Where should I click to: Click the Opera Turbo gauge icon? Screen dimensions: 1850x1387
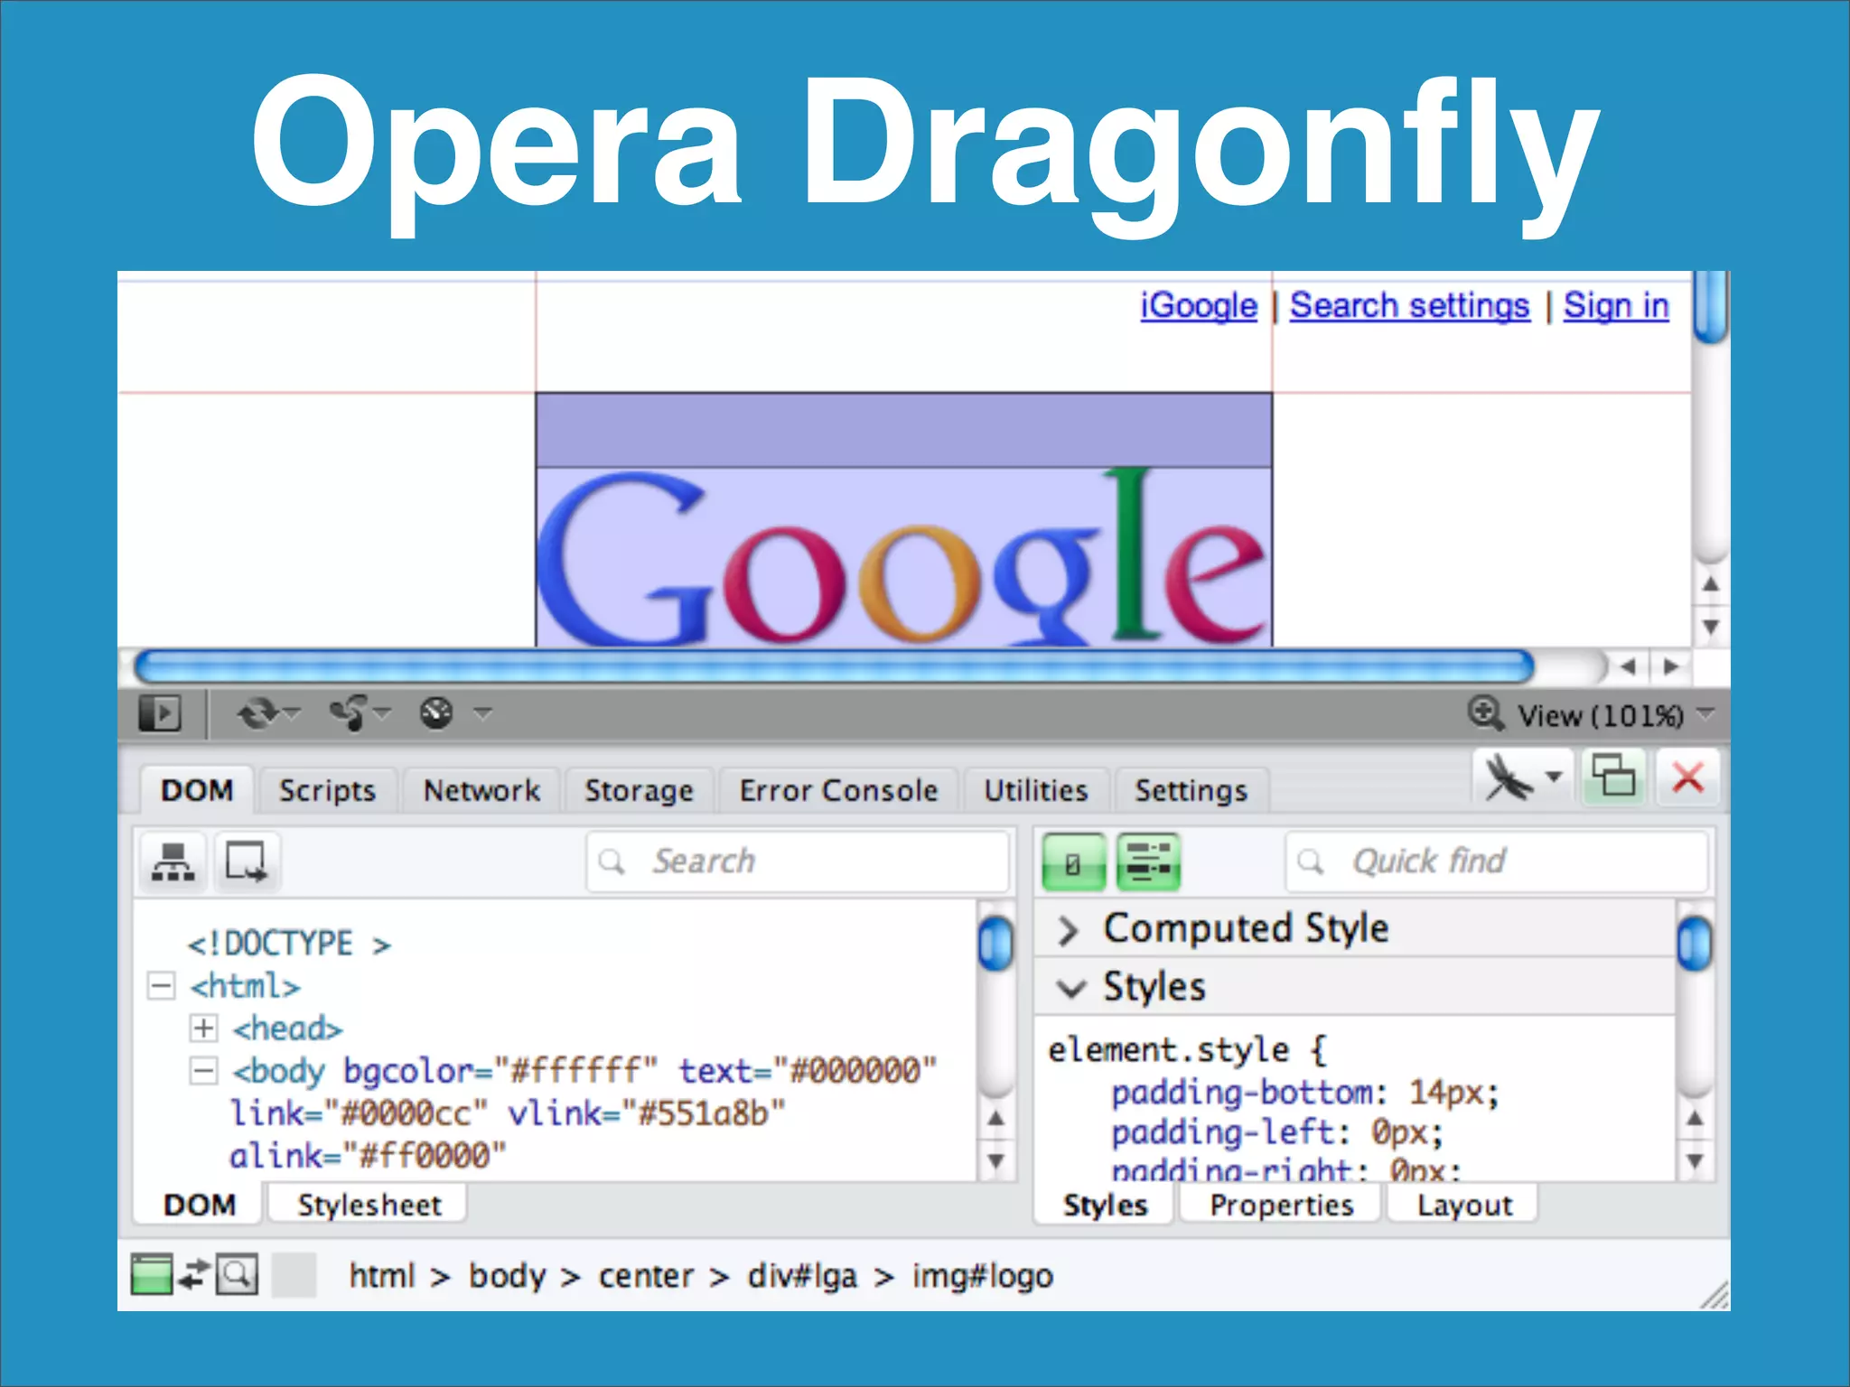point(436,713)
